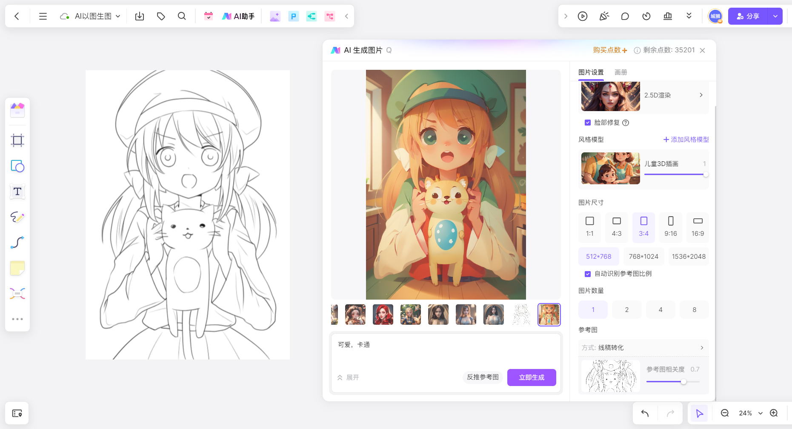Open the comment bubble icon
Viewport: 792px width, 429px height.
[625, 16]
